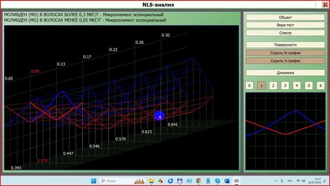Click the top axis value 0.13
Image resolution: width=330 pixels, height=186 pixels.
tap(61, 64)
